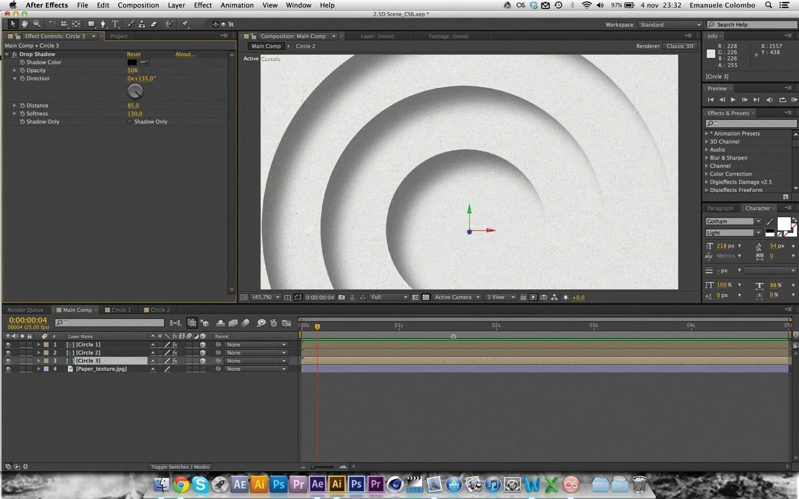Take a snapshot with the camera icon
The width and height of the screenshot is (799, 499).
pyautogui.click(x=341, y=297)
